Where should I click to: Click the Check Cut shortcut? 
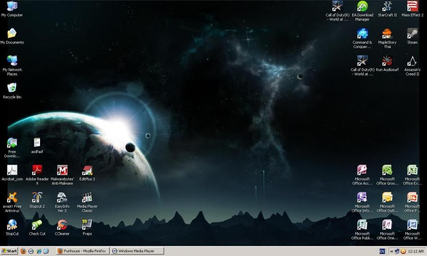click(37, 225)
